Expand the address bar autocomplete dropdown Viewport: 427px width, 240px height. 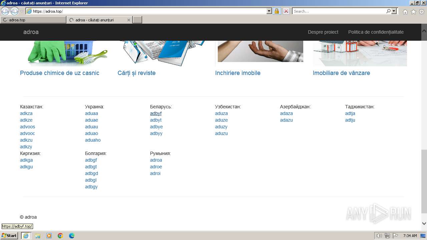(269, 11)
